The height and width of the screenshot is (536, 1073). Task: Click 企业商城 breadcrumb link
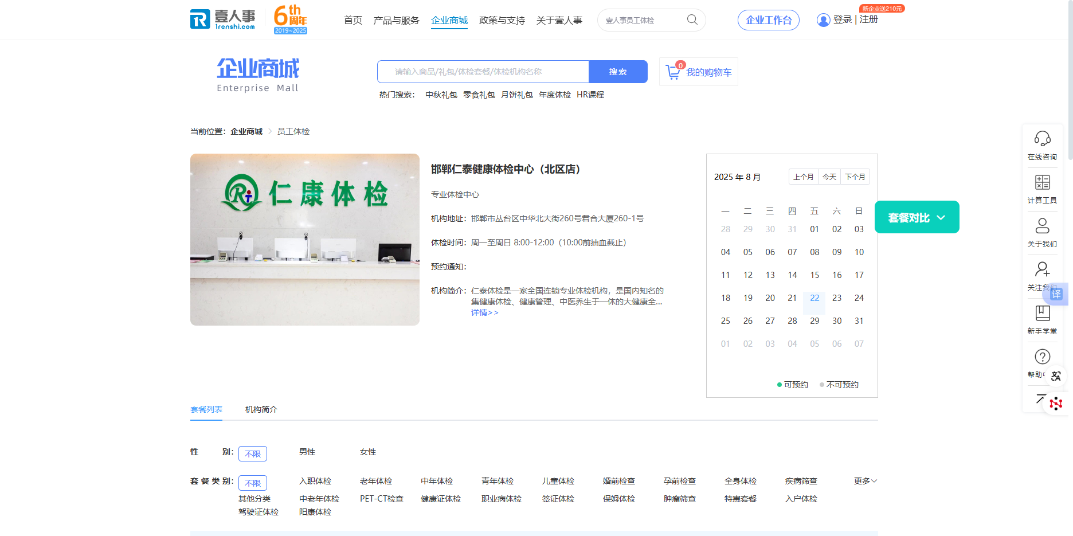point(246,131)
